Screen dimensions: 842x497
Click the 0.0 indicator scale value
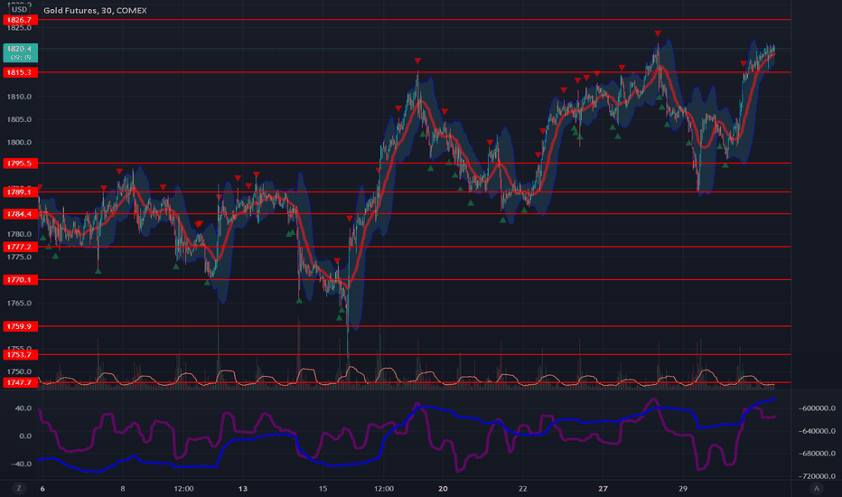[25, 436]
